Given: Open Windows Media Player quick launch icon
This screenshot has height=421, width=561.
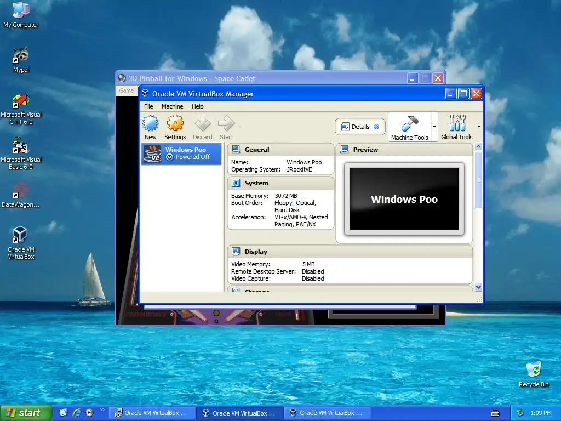Looking at the screenshot, I should [x=89, y=413].
